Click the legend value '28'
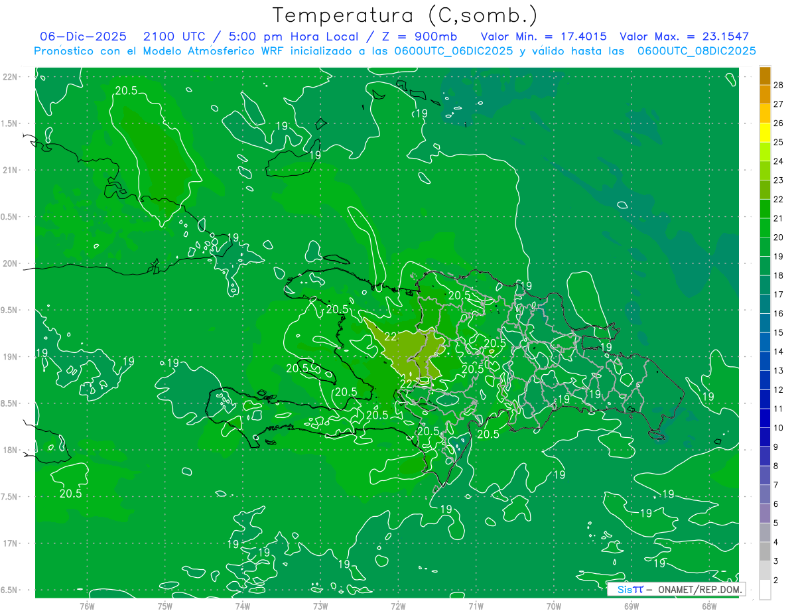Viewport: 796px width, 615px height. (778, 85)
